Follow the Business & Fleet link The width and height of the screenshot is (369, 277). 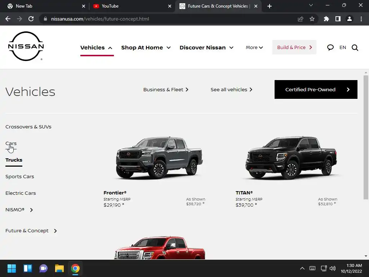click(x=166, y=89)
